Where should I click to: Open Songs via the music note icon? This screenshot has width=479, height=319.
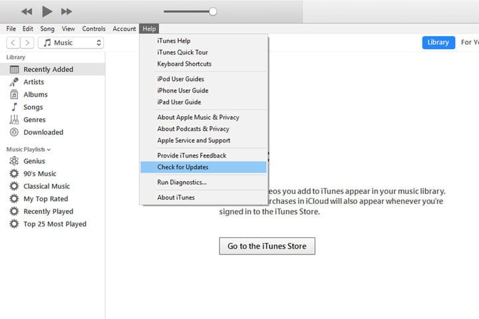click(x=14, y=107)
